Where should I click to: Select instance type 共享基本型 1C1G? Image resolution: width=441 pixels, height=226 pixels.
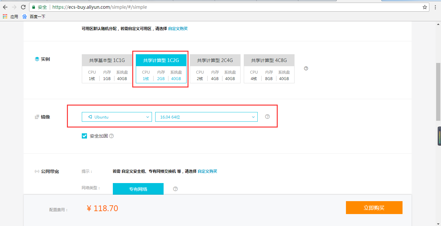tap(107, 69)
